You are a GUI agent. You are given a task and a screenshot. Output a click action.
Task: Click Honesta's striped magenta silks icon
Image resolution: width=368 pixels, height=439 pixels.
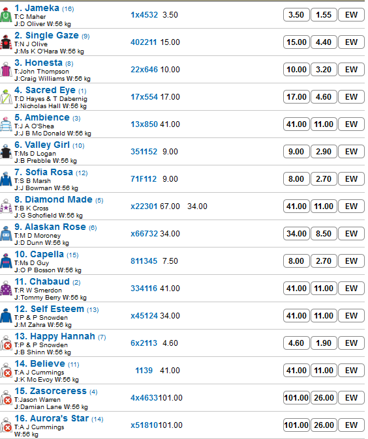tap(6, 70)
